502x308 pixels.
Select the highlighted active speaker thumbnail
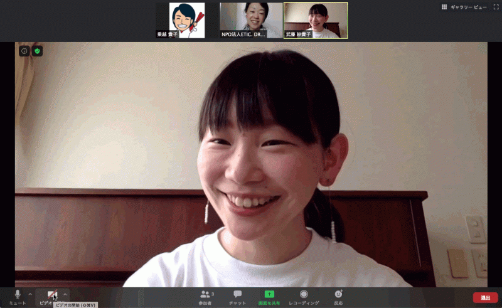pyautogui.click(x=316, y=21)
